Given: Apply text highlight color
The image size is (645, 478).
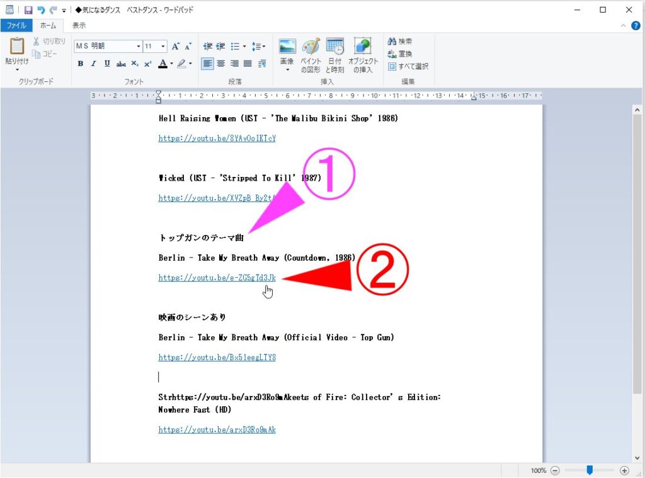Looking at the screenshot, I should pyautogui.click(x=181, y=64).
